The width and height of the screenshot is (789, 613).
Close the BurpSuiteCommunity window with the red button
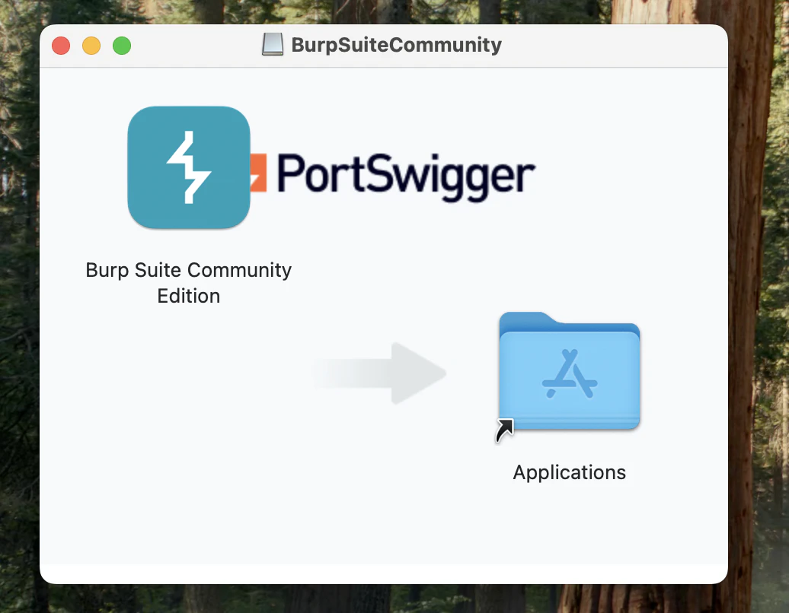pyautogui.click(x=61, y=46)
